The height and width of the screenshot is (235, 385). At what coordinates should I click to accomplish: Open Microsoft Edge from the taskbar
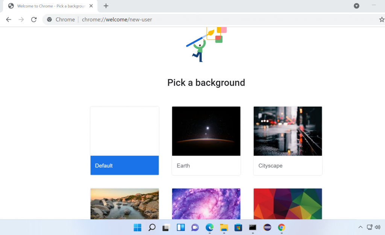pyautogui.click(x=209, y=227)
